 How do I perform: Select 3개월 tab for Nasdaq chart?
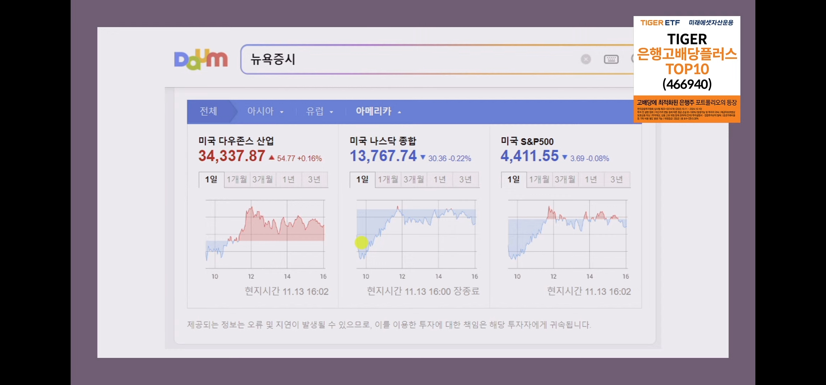414,179
